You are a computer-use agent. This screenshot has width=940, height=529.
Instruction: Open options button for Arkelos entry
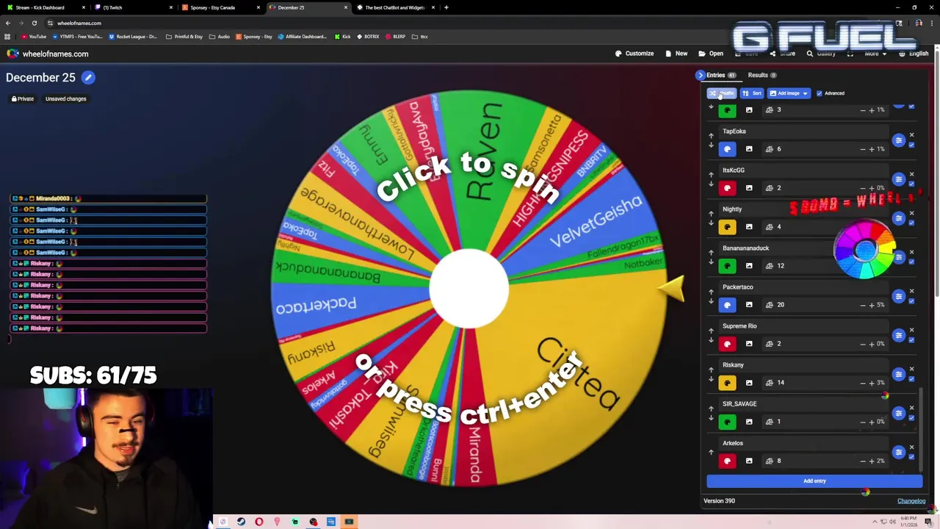(898, 452)
